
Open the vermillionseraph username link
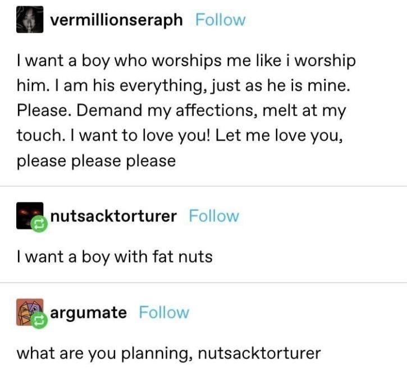(x=116, y=20)
